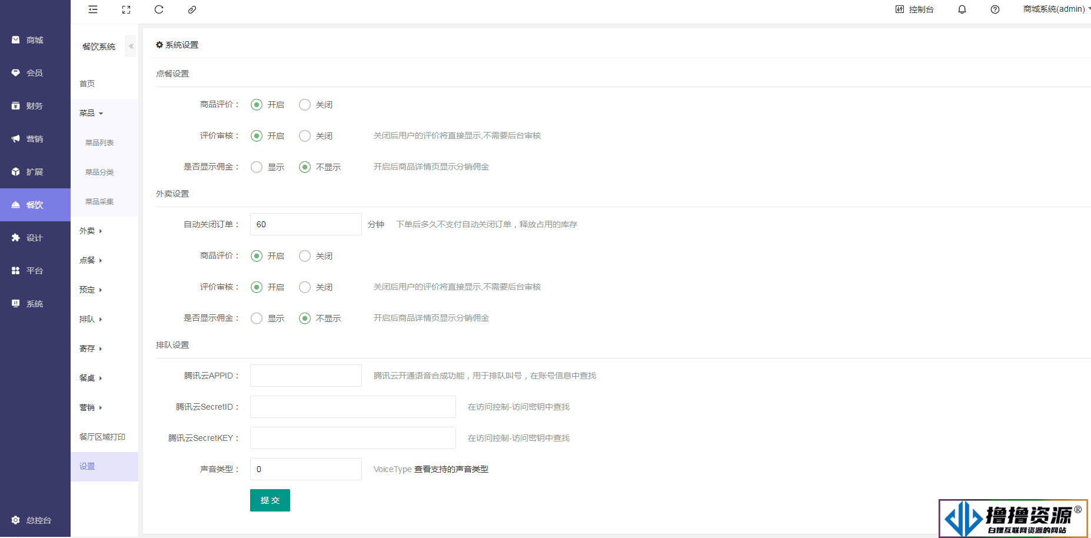Expand the 排队 submenu

pyautogui.click(x=104, y=319)
